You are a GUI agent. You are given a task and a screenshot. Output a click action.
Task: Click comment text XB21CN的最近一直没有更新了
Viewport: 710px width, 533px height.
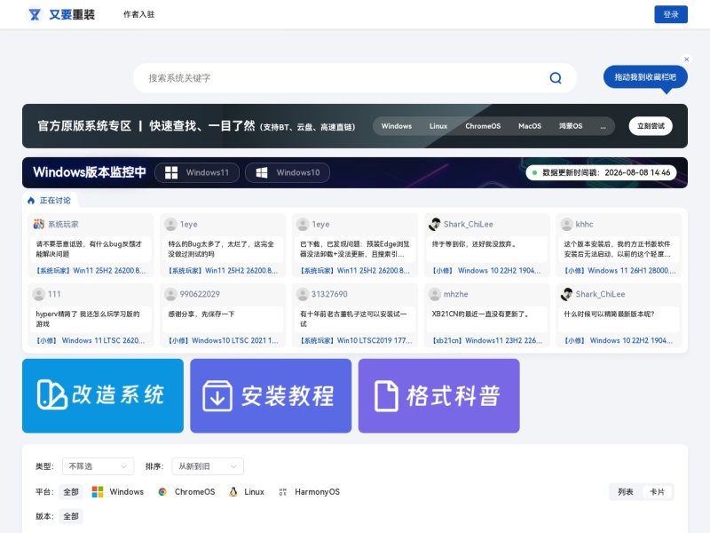tap(480, 314)
